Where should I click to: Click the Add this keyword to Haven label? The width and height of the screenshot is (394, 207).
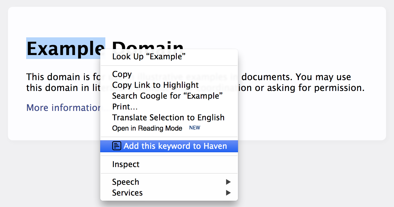point(175,146)
